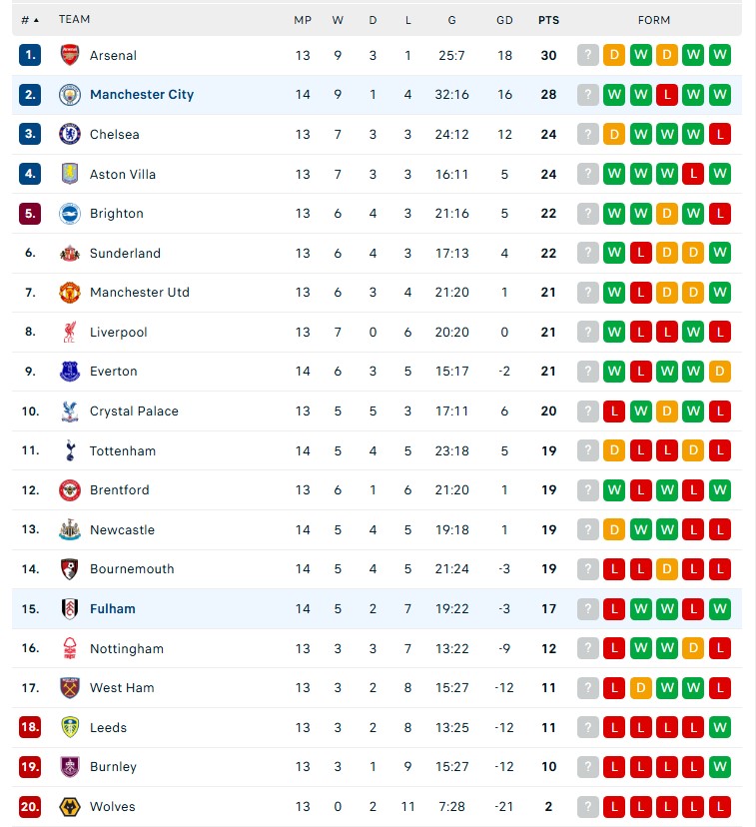Open the Fulham team page

coord(113,608)
